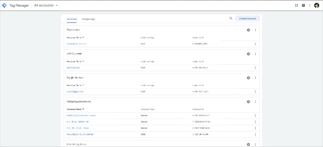Open the Google apps grid
323x147 pixels.
[296, 5]
